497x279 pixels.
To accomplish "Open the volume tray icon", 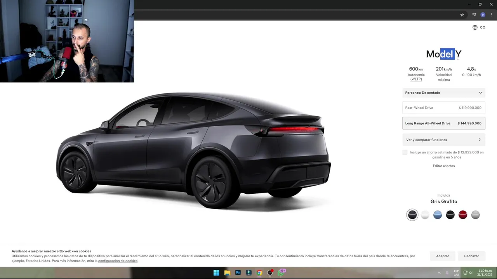I will 471,273.
